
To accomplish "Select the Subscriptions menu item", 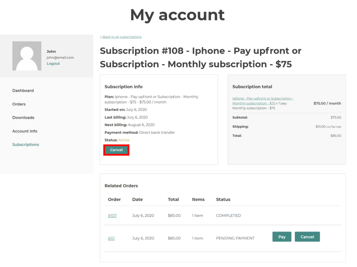I will point(25,144).
